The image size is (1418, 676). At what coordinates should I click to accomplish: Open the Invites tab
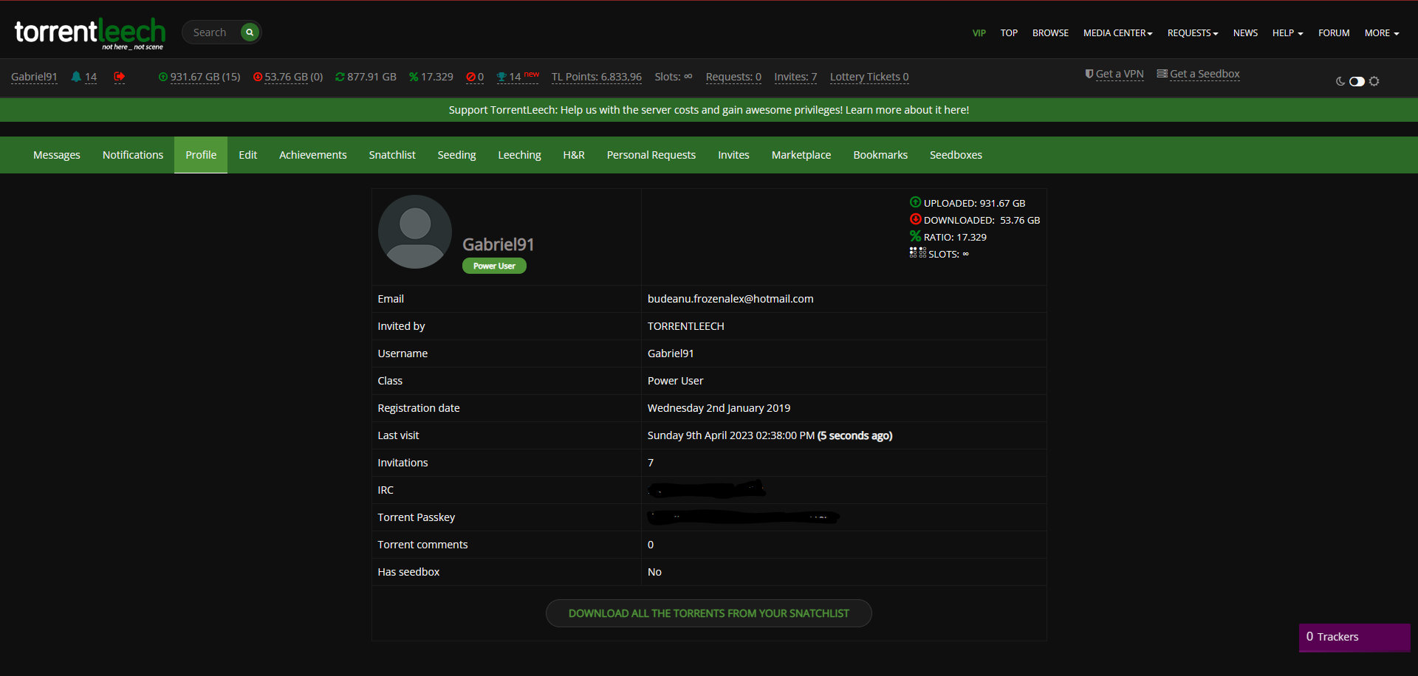733,155
